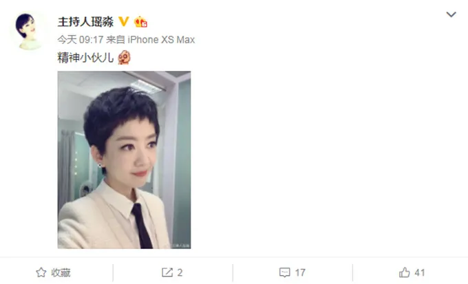Open the post options chevron menu

click(x=451, y=14)
